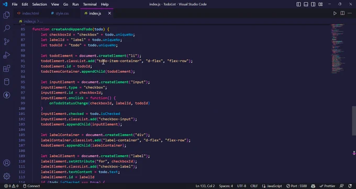This screenshot has width=356, height=189.
Task: Click line number 85 in gutter
Action: pyautogui.click(x=23, y=29)
